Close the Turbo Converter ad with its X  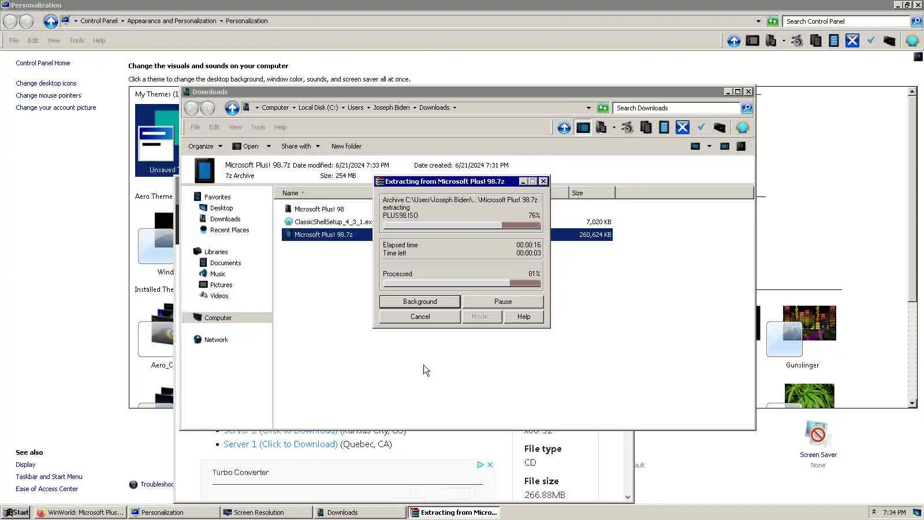490,465
